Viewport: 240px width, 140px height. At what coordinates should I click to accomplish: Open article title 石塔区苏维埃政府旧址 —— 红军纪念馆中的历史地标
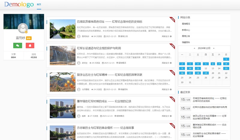109,22
